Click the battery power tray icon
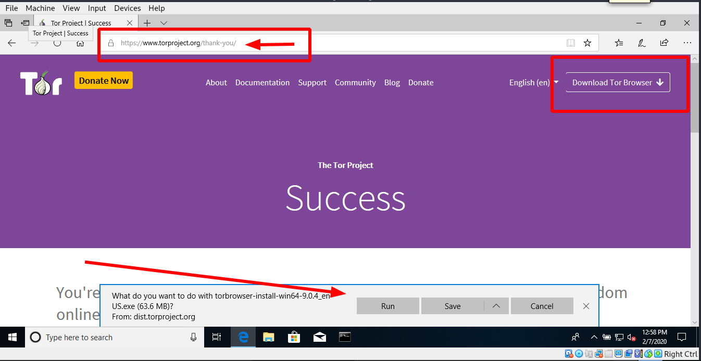Viewport: 701px width, 361px height. pos(606,337)
